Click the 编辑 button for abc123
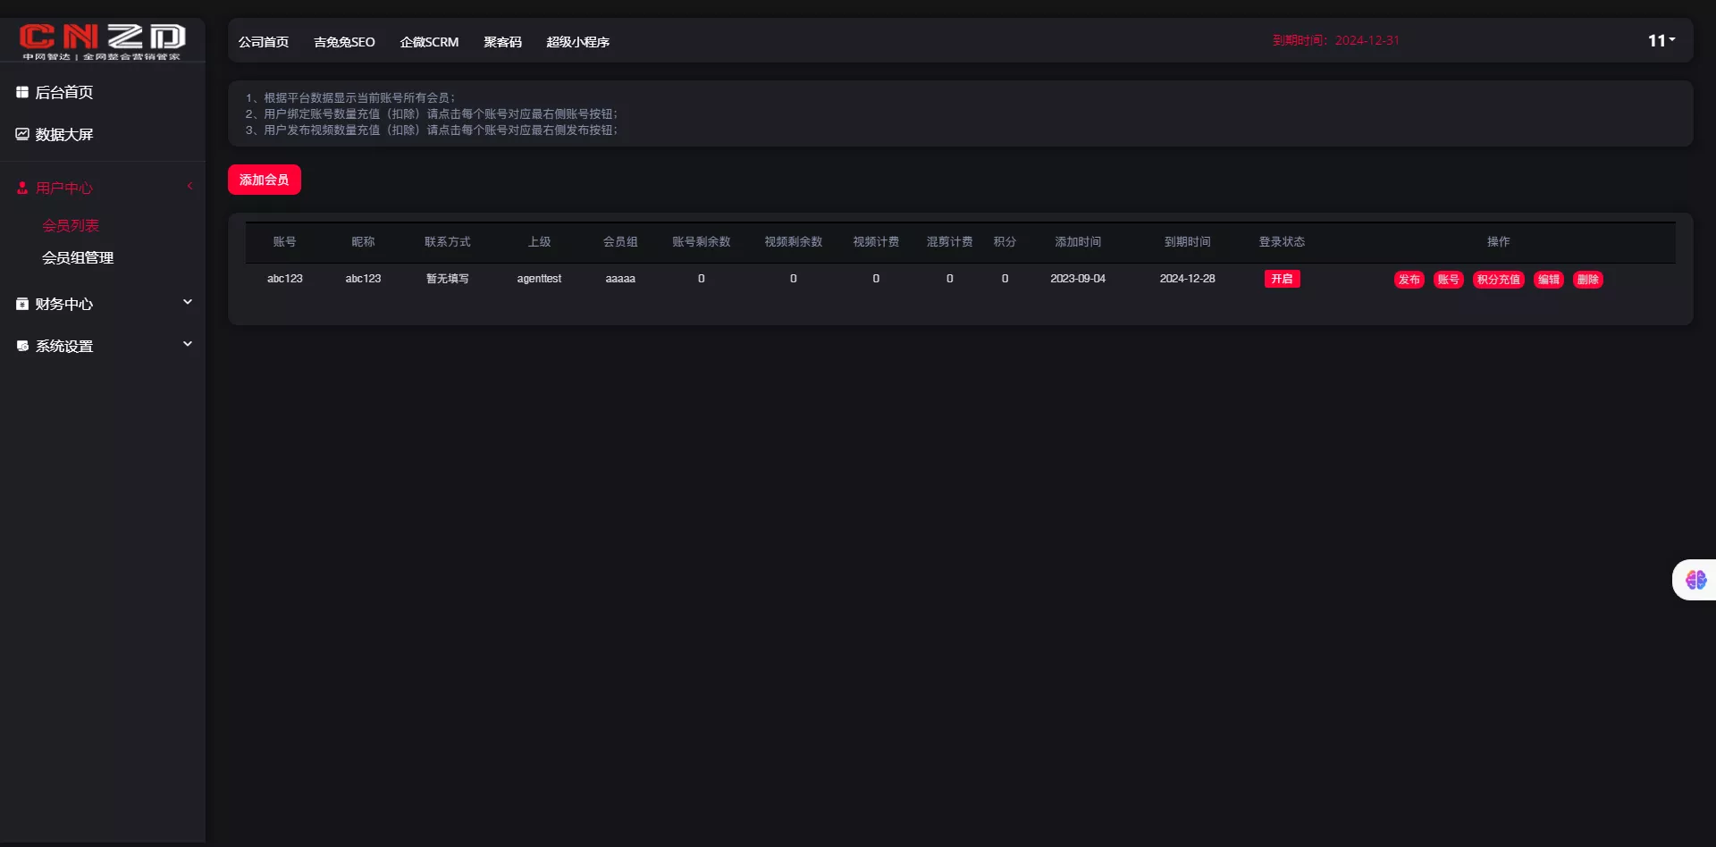The width and height of the screenshot is (1716, 847). coord(1548,280)
